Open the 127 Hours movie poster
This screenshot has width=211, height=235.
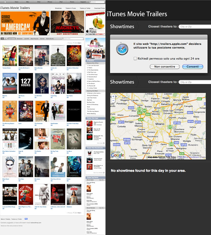(x=25, y=83)
